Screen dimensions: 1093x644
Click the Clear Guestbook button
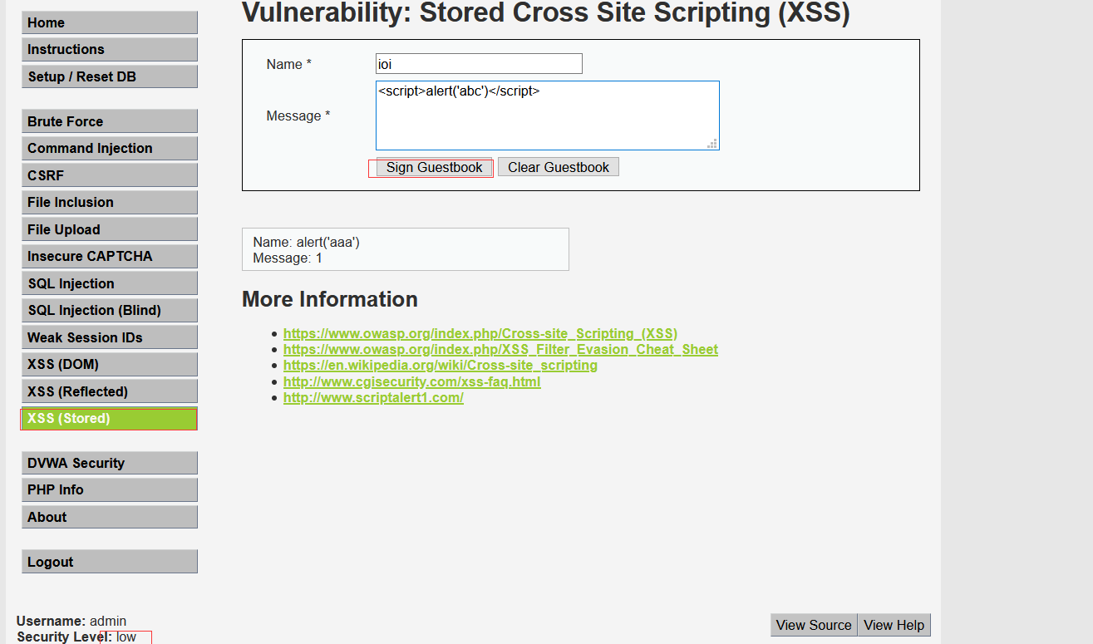pos(559,167)
